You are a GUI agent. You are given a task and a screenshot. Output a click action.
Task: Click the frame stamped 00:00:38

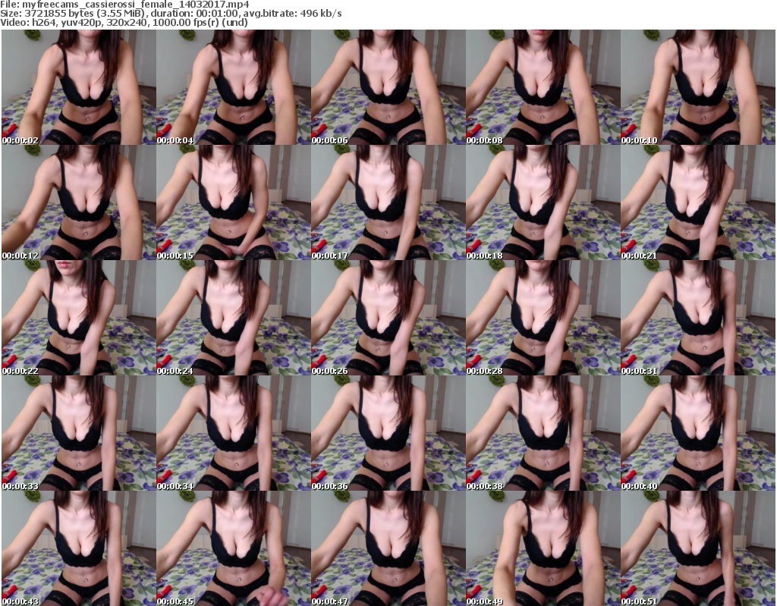543,434
